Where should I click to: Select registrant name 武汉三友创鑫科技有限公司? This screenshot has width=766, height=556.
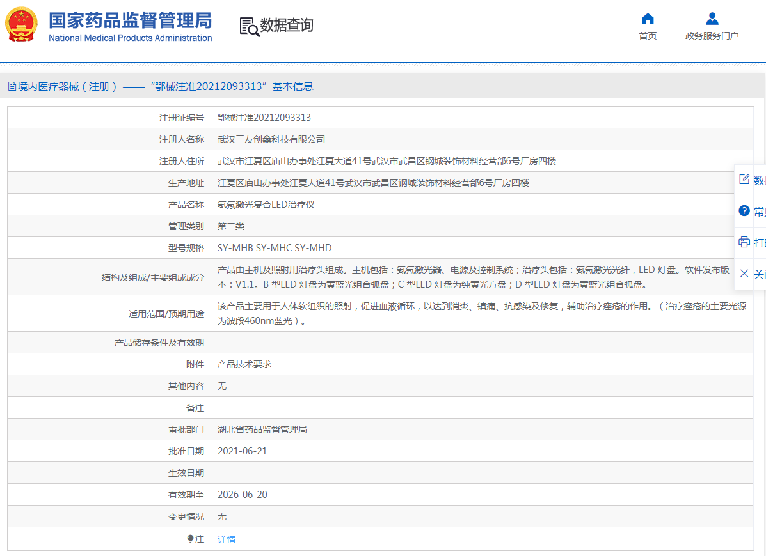pyautogui.click(x=271, y=139)
